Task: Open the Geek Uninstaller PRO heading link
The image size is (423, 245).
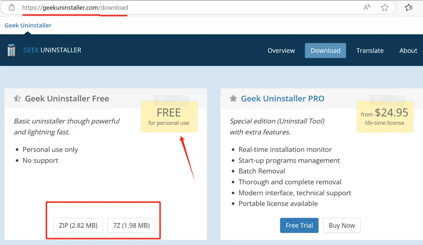Action: 282,99
